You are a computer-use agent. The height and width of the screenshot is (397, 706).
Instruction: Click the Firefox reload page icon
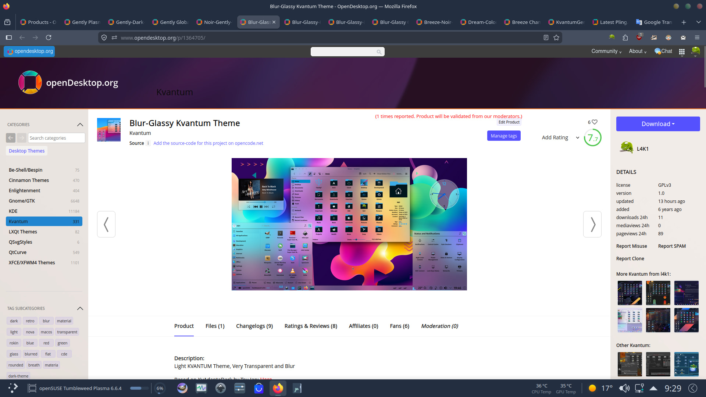pyautogui.click(x=49, y=37)
